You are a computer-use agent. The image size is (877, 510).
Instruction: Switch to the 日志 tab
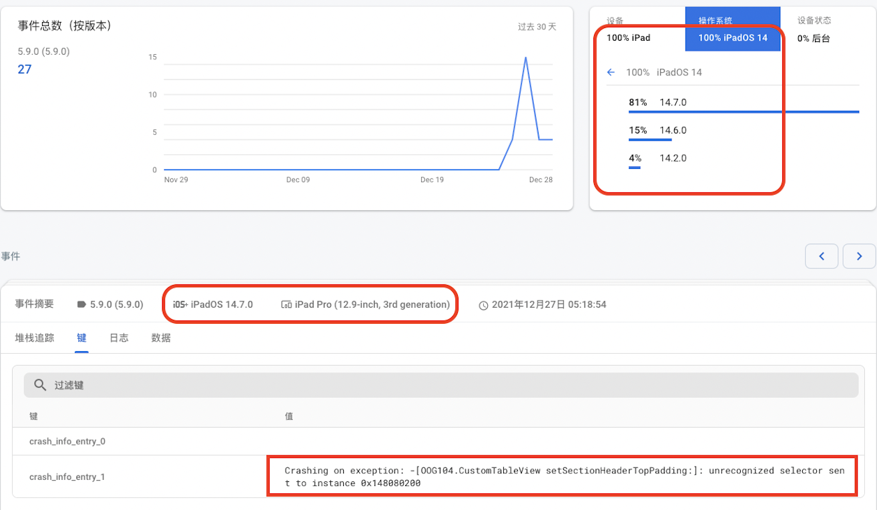pyautogui.click(x=119, y=338)
